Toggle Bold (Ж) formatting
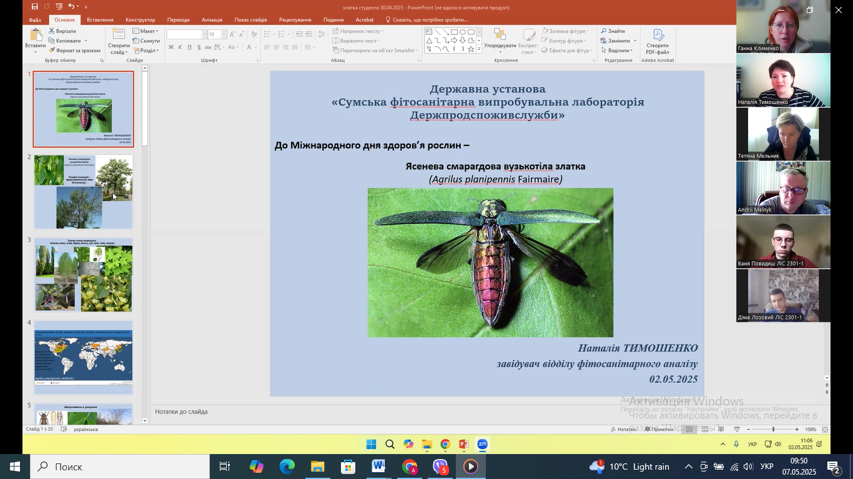The height and width of the screenshot is (479, 853). pos(171,47)
